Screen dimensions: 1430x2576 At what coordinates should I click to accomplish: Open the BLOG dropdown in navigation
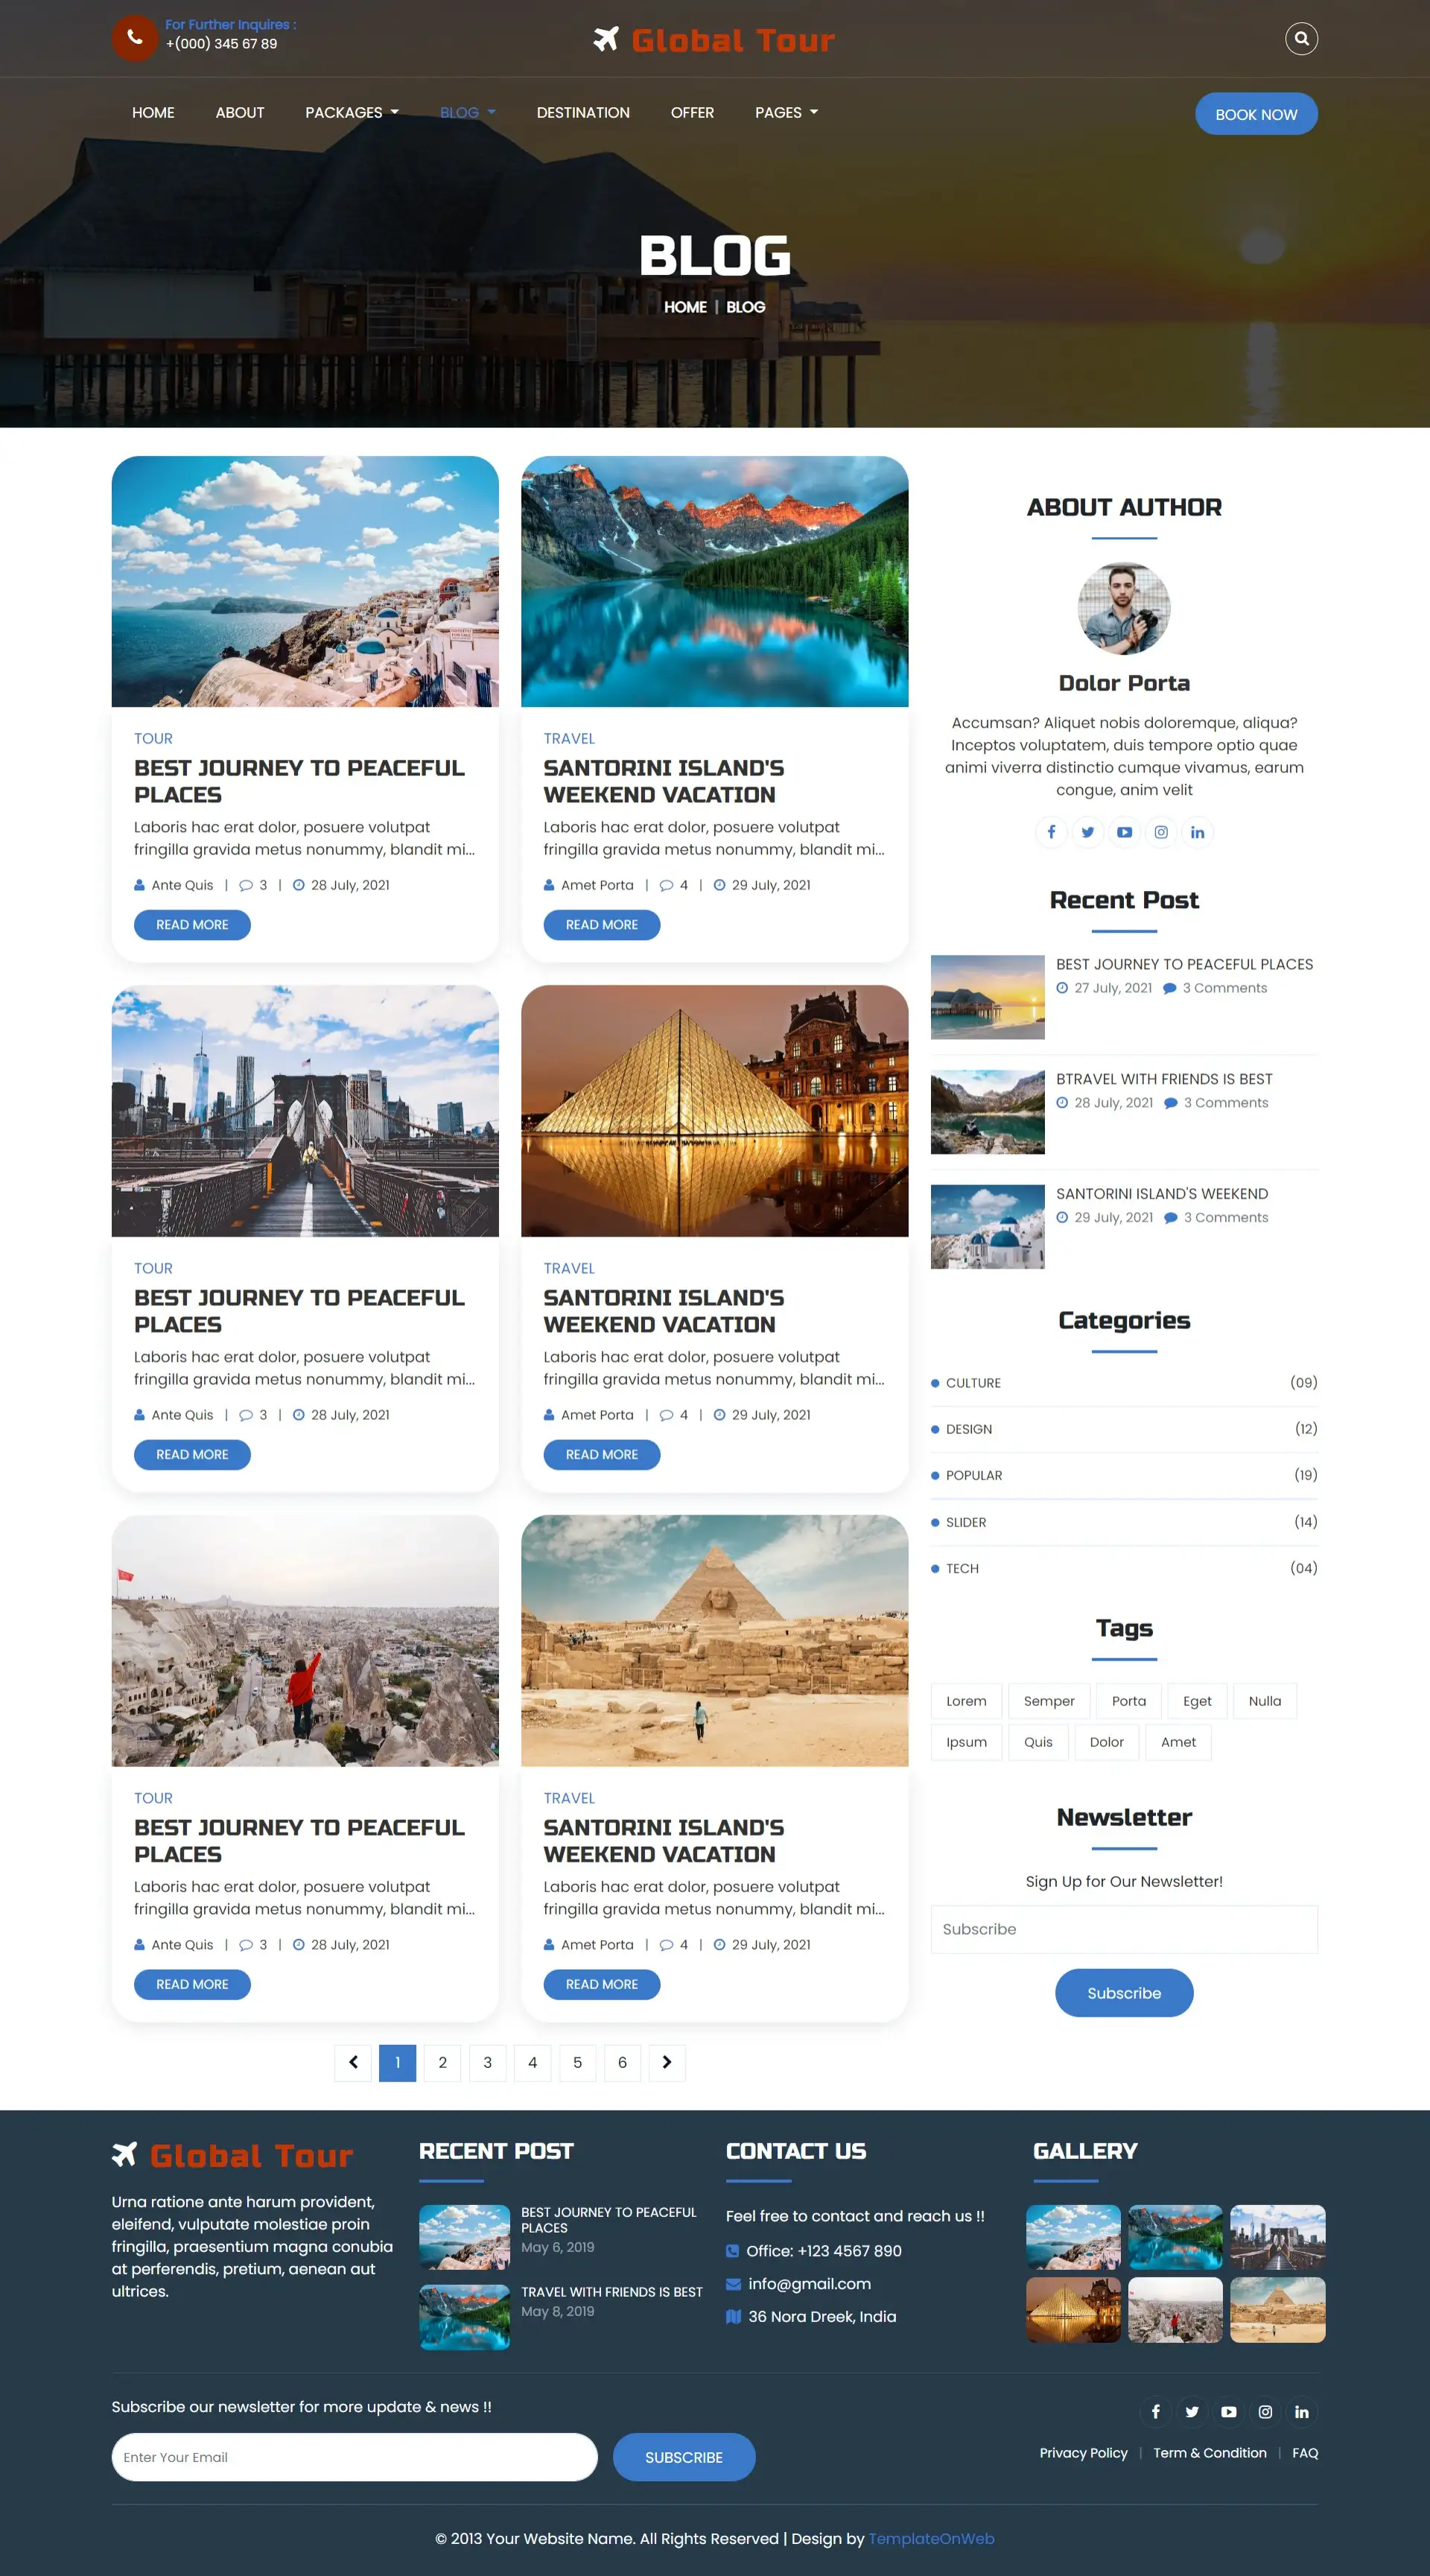click(466, 112)
